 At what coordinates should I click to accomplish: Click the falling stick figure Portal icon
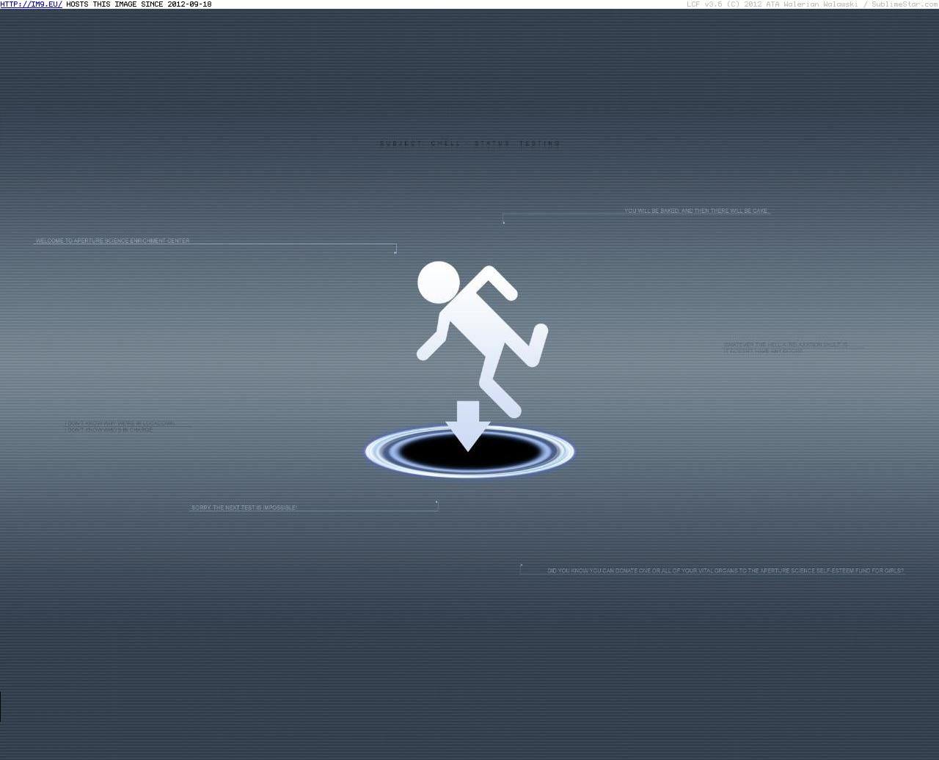click(482, 339)
